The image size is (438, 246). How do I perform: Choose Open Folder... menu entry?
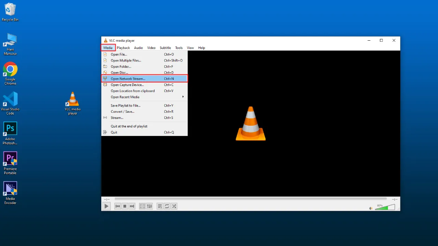pyautogui.click(x=144, y=67)
